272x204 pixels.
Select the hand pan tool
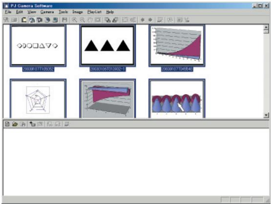pyautogui.click(x=90, y=20)
